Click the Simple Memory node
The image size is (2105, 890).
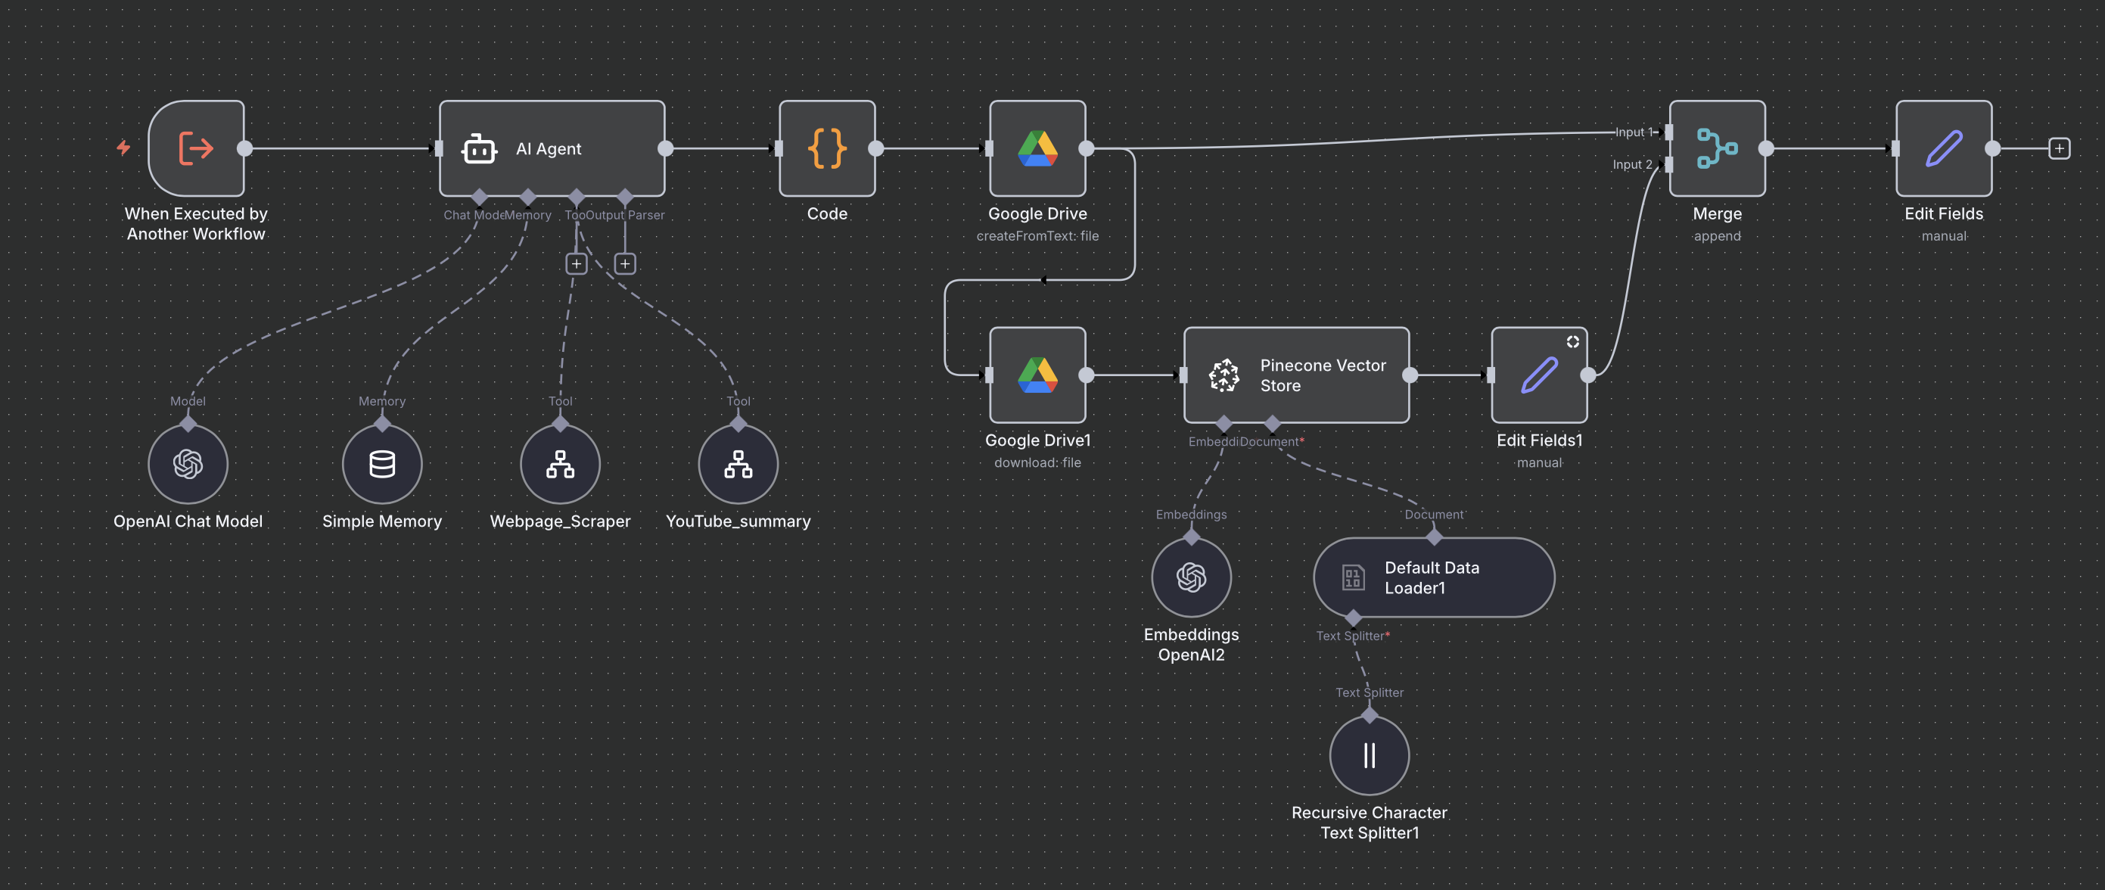coord(381,463)
